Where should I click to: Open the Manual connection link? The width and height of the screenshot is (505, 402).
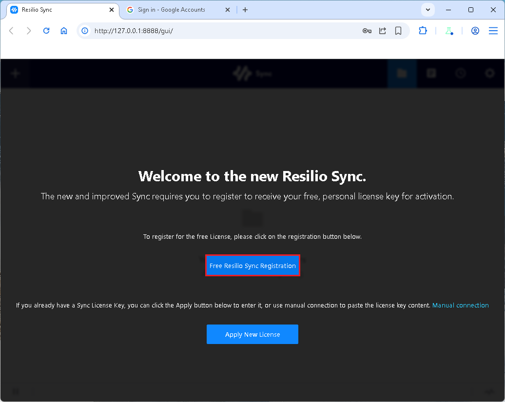click(460, 305)
